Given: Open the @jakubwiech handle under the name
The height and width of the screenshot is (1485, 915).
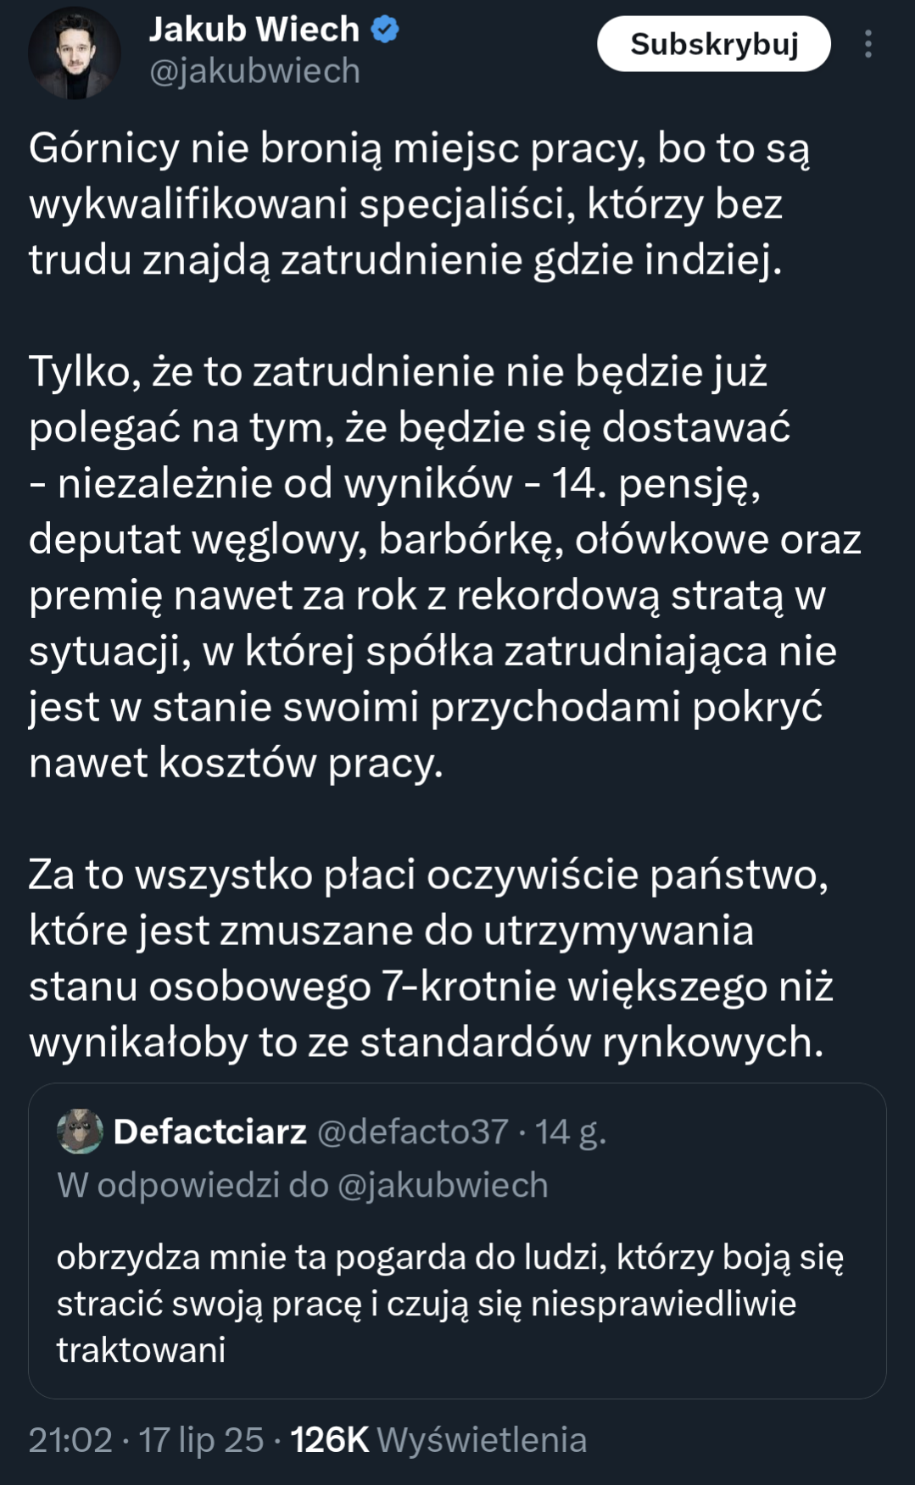Looking at the screenshot, I should tap(254, 71).
